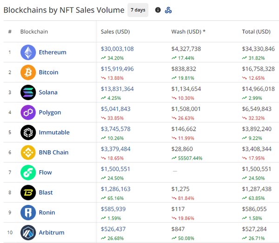Screen dimensions: 279x243
Task: Click the Solana logo icon
Action: click(28, 92)
